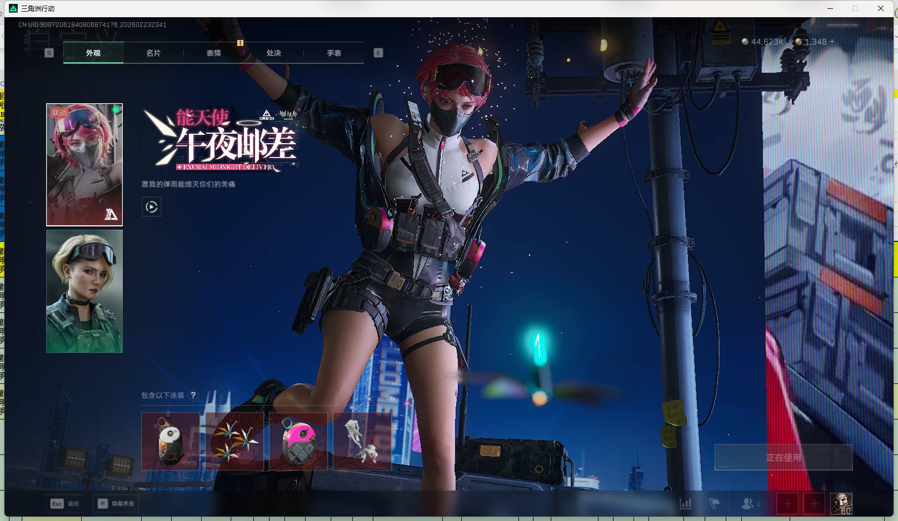Click the first empty squad slot plus
Viewport: 898px width, 521px height.
tap(787, 504)
